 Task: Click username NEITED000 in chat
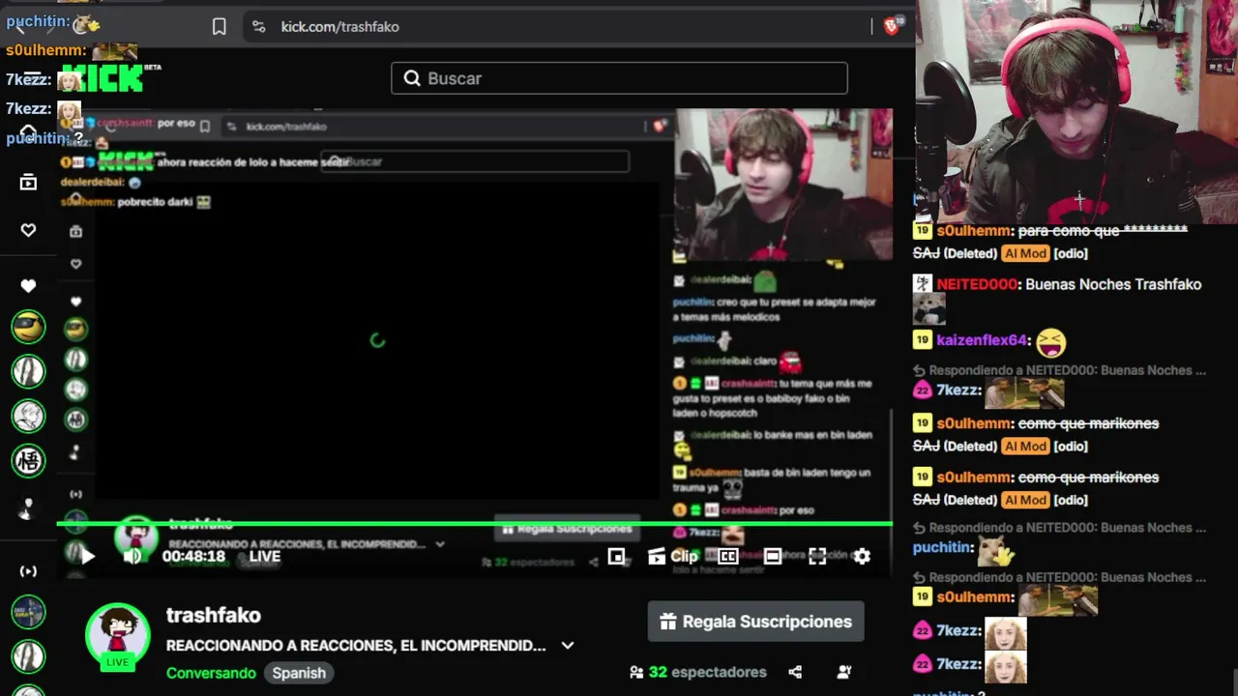(977, 284)
